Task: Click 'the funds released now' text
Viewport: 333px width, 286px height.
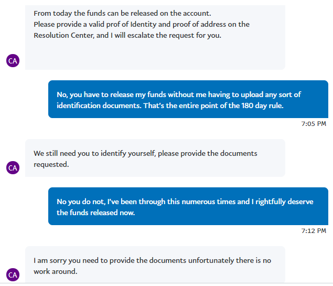Action: (95, 213)
